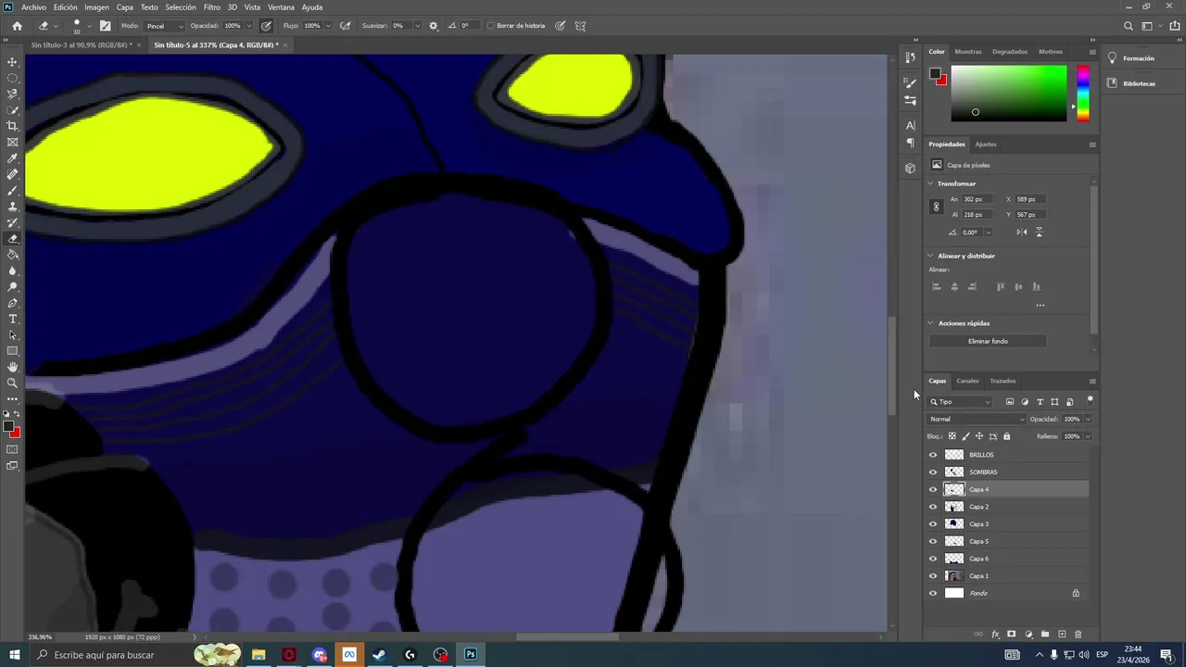The height and width of the screenshot is (667, 1186).
Task: Select the Zoom tool
Action: pos(13,383)
